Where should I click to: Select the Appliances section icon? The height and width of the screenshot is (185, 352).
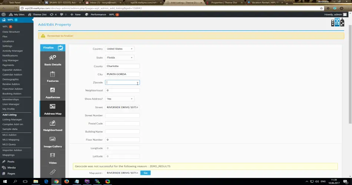pyautogui.click(x=53, y=90)
